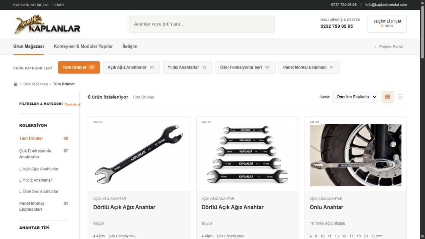Filter by Yıldız Anahtarlar chip
This screenshot has height=239, width=425.
187,67
